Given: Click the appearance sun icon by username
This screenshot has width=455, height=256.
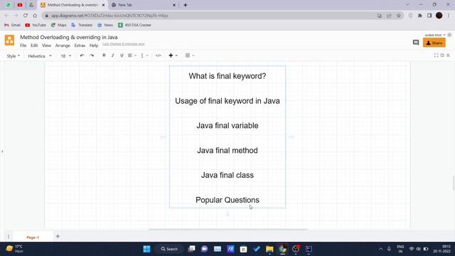Looking at the screenshot, I should tap(449, 35).
